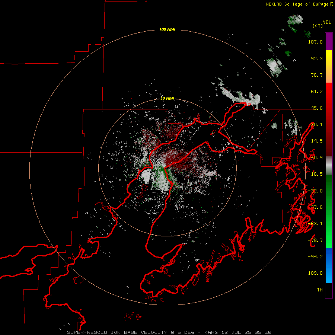Click the TH legend label

coord(320,290)
